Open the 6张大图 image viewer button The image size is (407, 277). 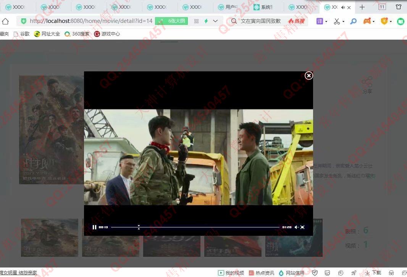coord(171,21)
